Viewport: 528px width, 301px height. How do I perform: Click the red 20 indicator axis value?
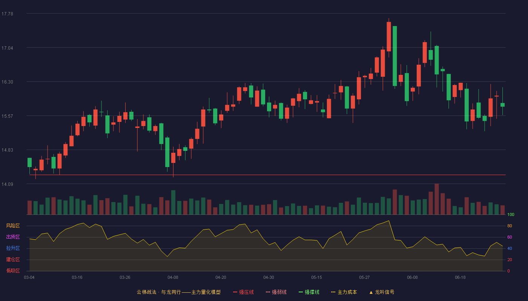pos(510,260)
